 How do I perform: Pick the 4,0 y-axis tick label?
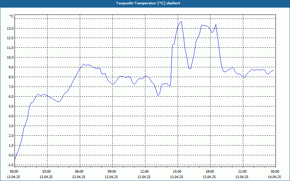pos(11,116)
